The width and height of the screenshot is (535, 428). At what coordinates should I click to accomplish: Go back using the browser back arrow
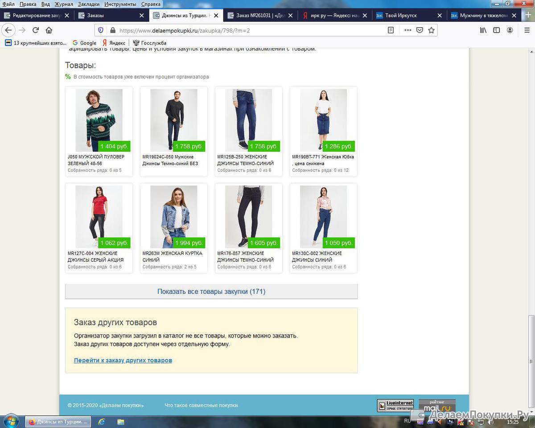[8, 30]
